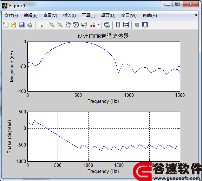Click the New Figure icon
This screenshot has height=181, width=202.
click(x=6, y=25)
